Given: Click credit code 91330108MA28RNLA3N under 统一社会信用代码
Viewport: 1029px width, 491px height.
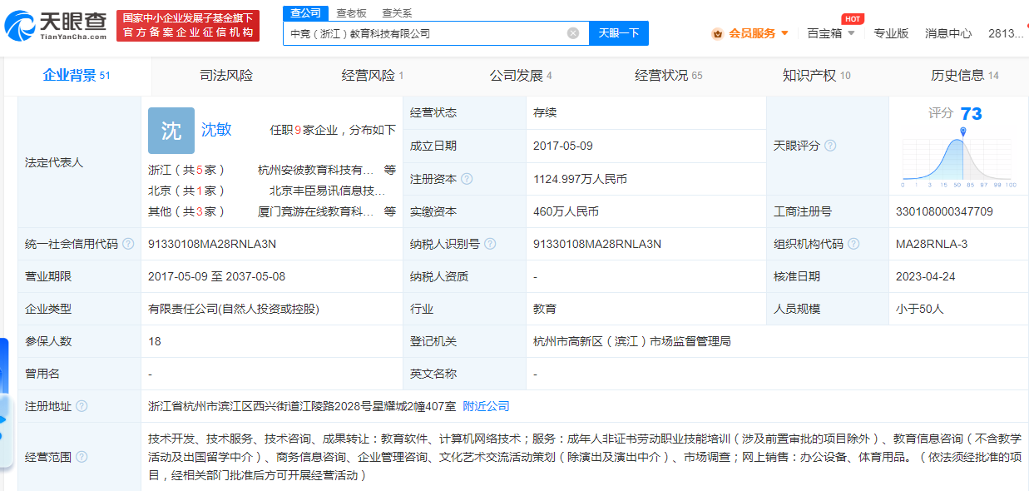Looking at the screenshot, I should [x=211, y=244].
